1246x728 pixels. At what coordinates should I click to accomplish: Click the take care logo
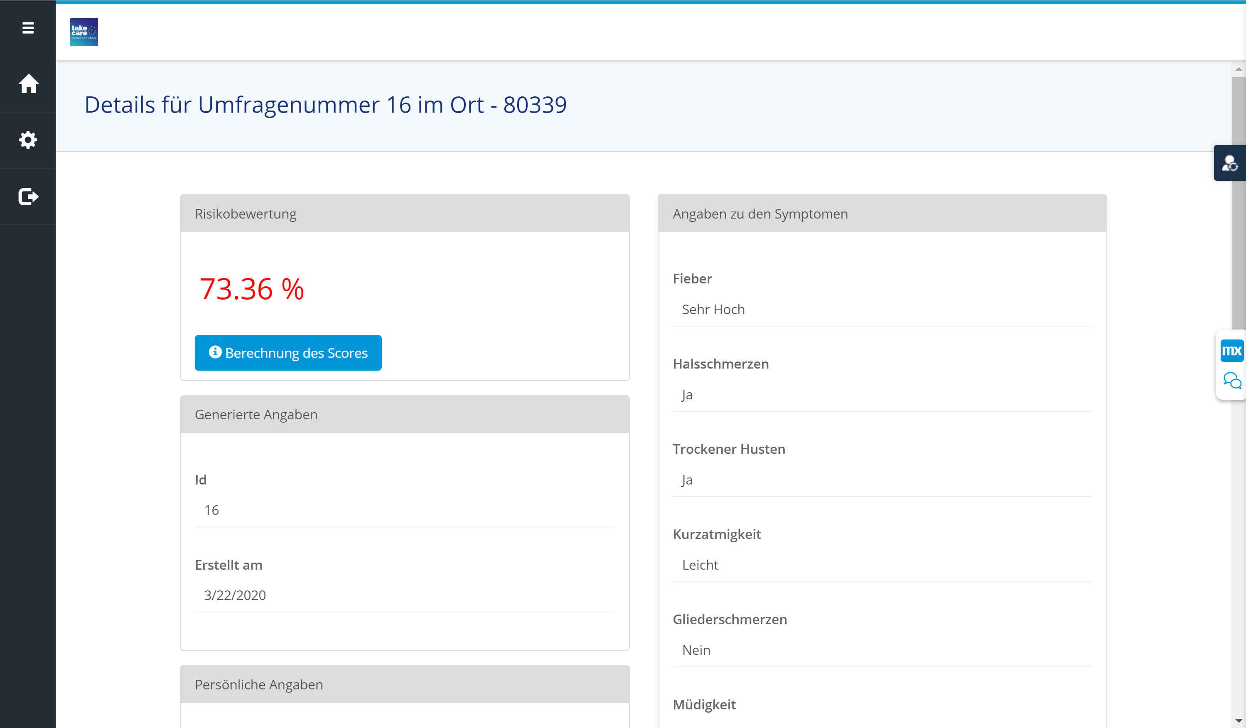(84, 32)
